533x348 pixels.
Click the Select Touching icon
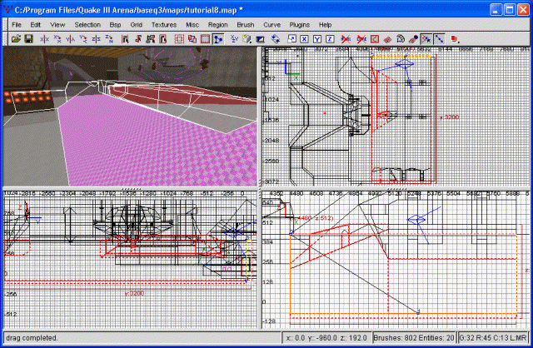(137, 39)
